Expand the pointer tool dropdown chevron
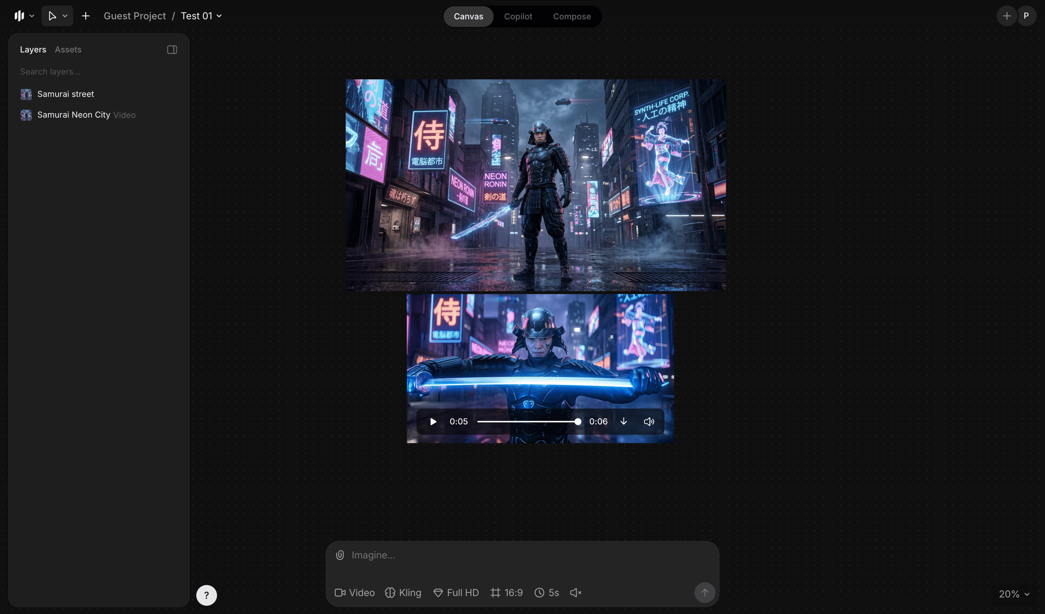 [x=65, y=16]
